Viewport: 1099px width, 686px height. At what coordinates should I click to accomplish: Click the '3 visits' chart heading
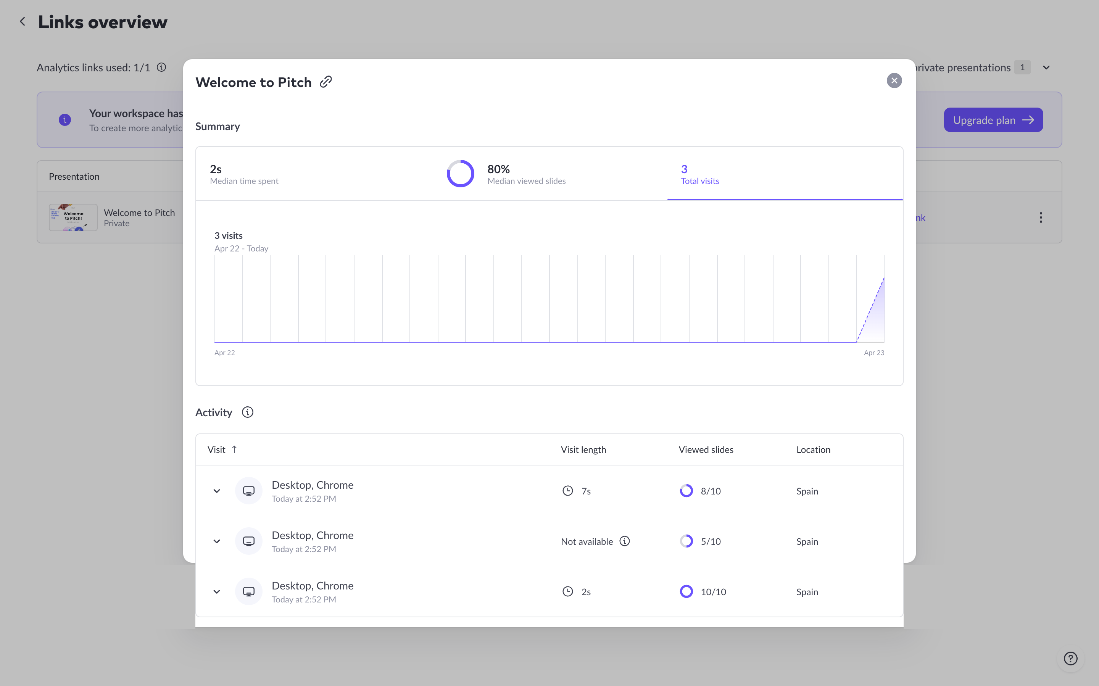click(x=228, y=235)
